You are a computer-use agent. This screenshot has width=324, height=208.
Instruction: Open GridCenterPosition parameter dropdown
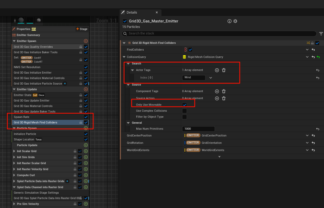tap(307, 136)
